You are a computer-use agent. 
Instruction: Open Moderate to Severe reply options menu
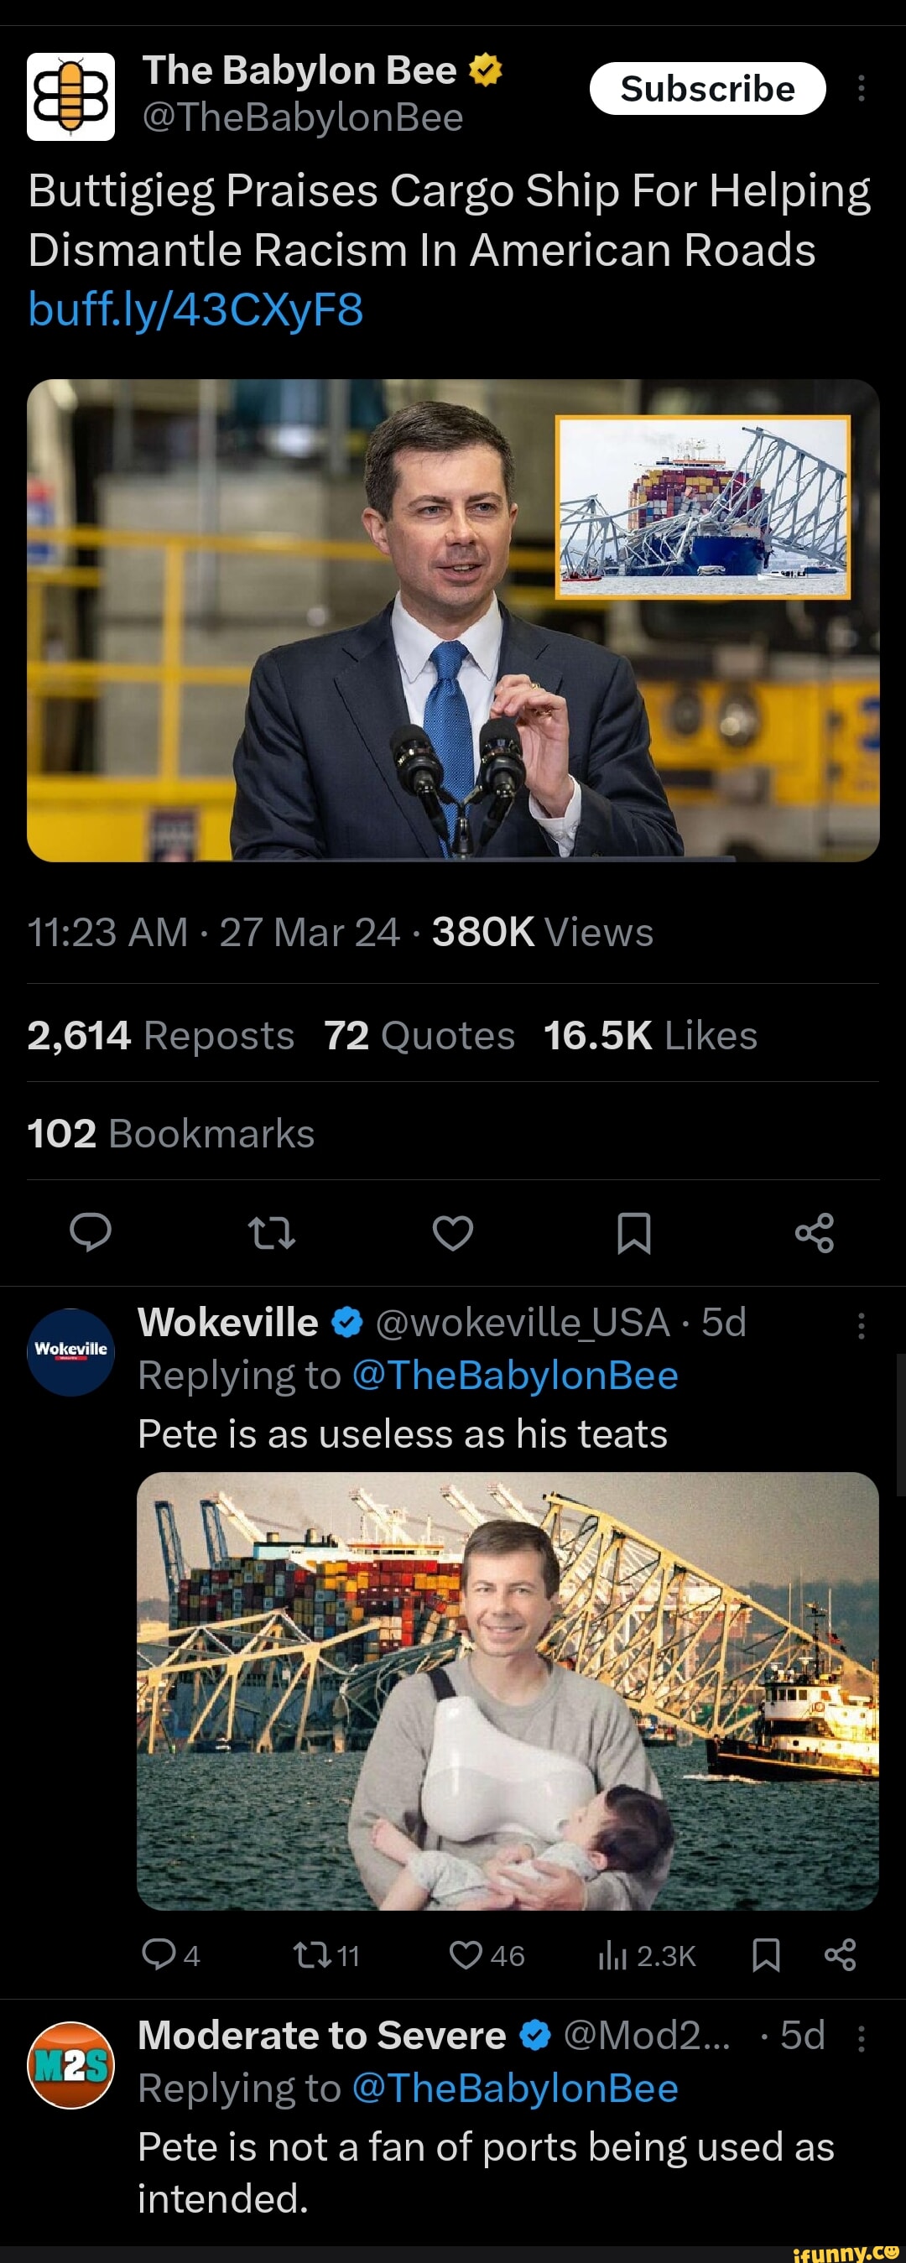[x=861, y=2038]
